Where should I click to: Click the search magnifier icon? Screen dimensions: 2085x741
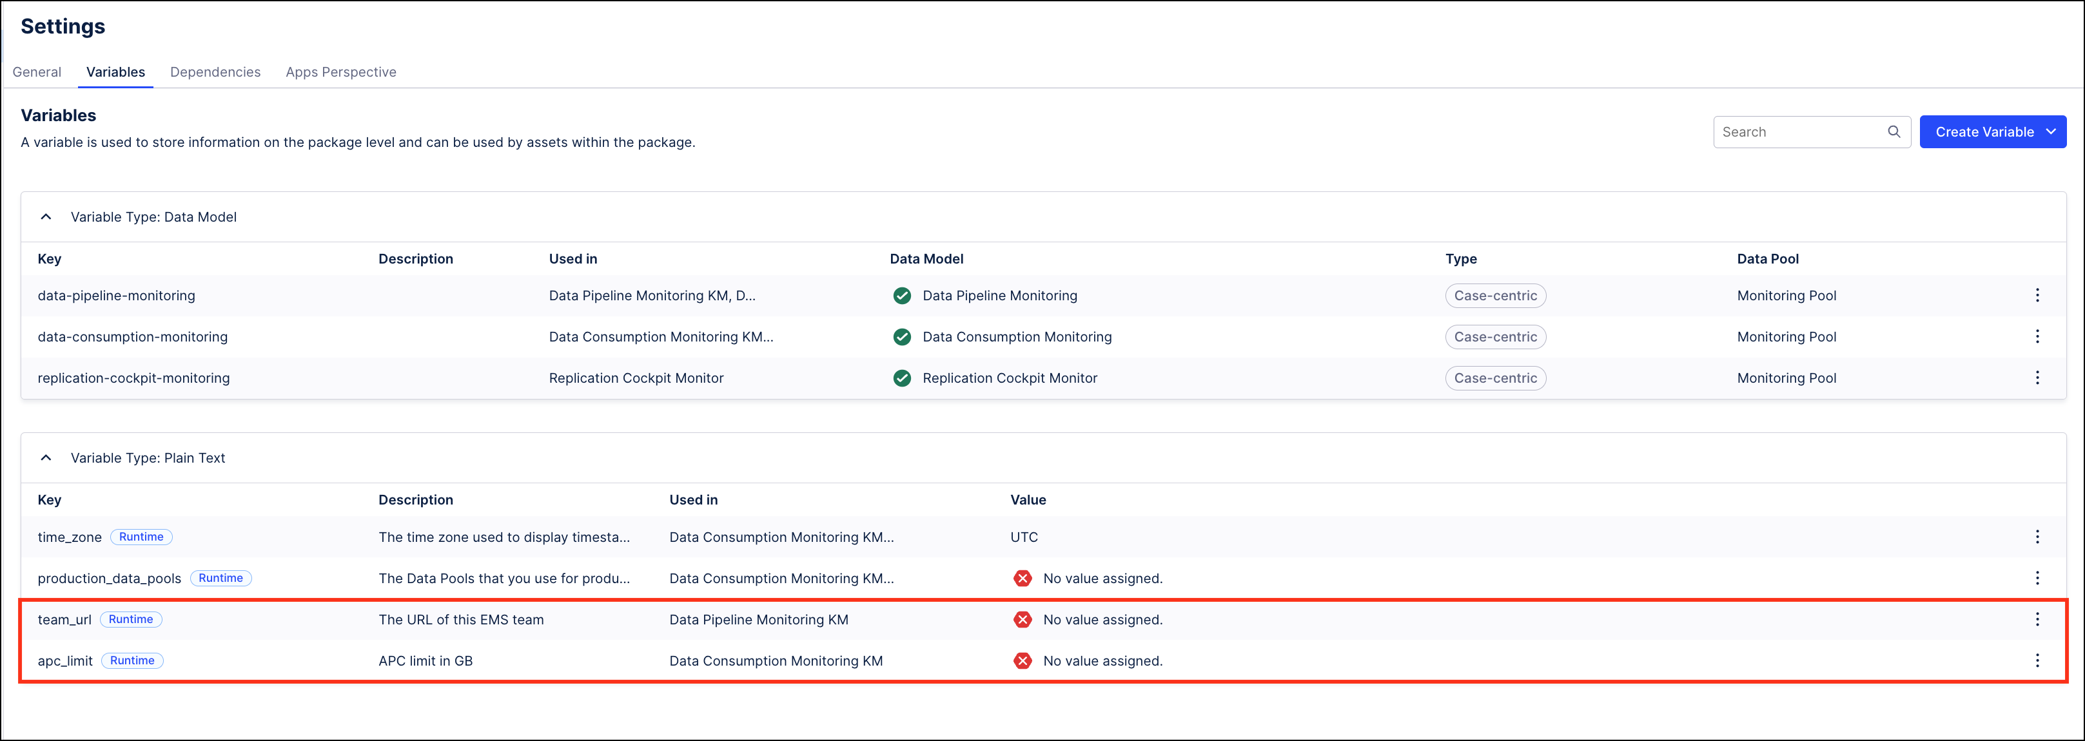[1894, 132]
